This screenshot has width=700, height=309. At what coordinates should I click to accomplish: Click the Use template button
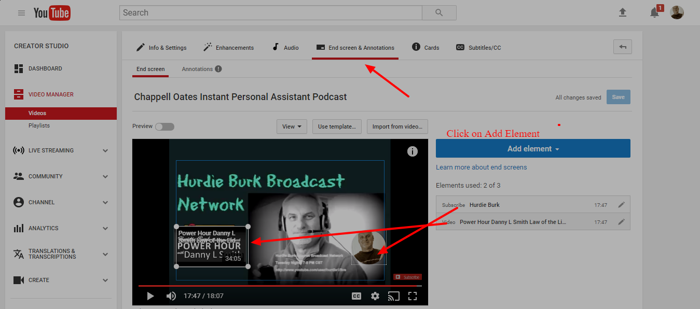[x=337, y=127]
